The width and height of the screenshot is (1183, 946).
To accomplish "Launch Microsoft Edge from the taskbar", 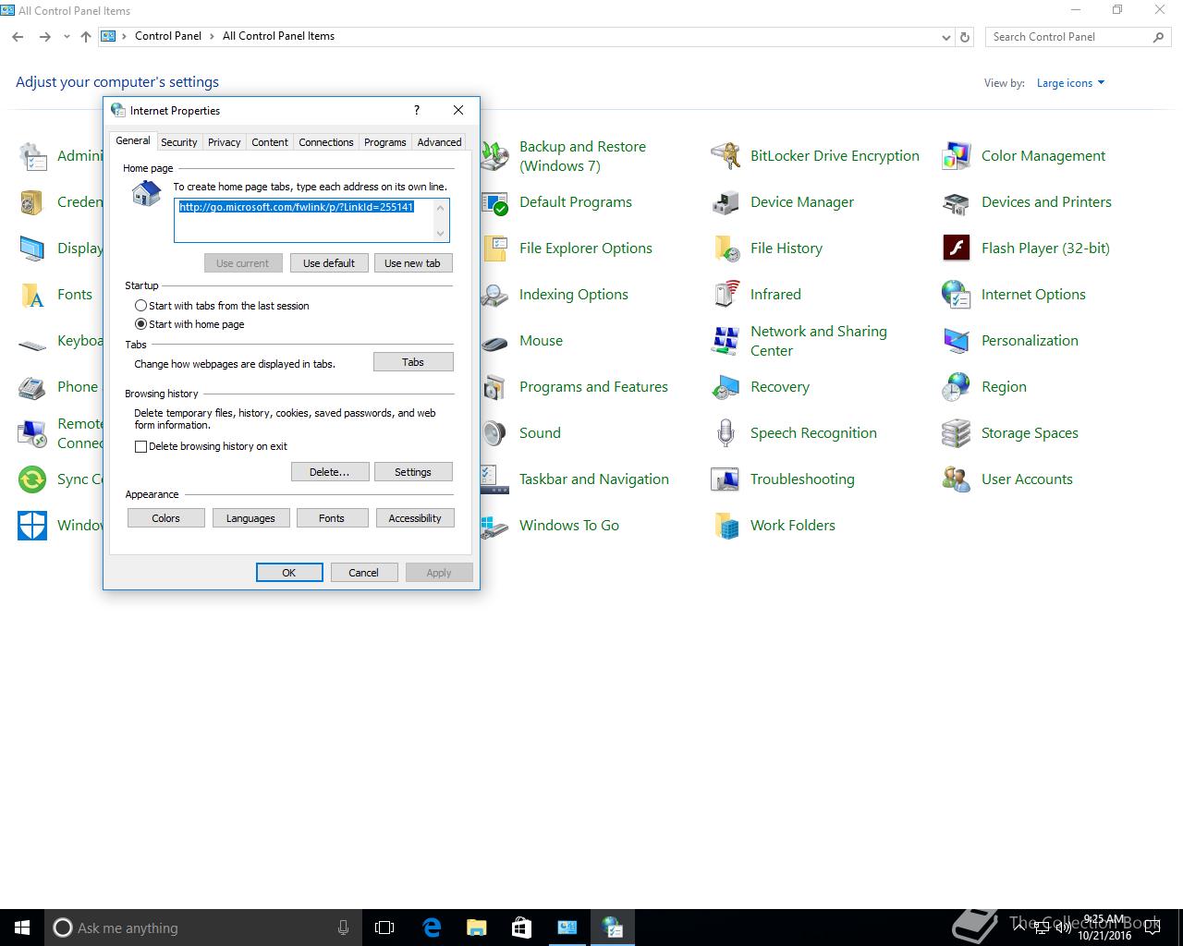I will point(432,928).
